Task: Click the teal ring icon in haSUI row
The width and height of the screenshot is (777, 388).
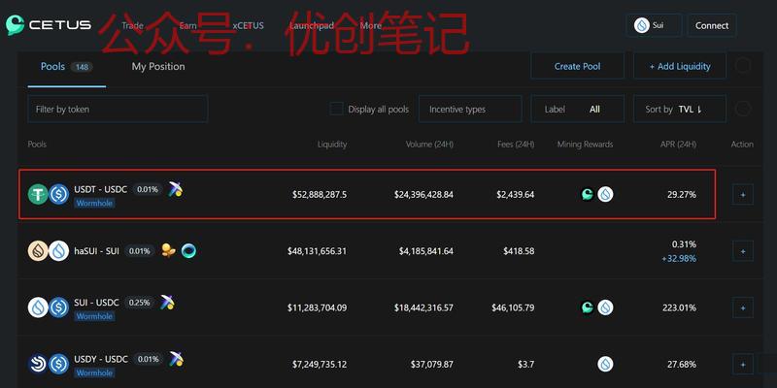Action: coord(188,251)
